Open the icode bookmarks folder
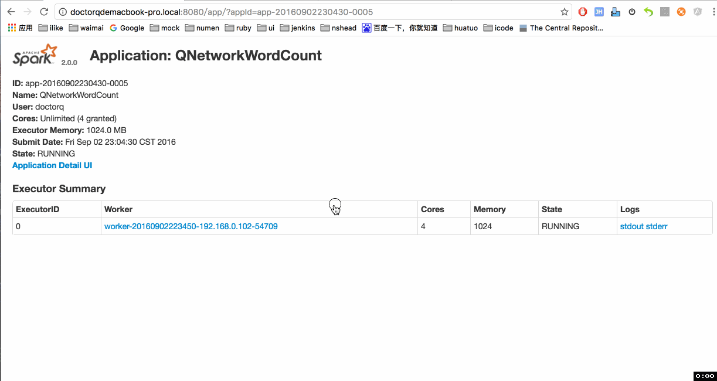 tap(498, 28)
